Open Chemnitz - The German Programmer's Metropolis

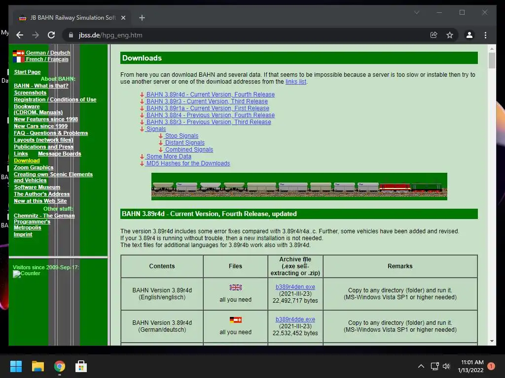click(44, 221)
